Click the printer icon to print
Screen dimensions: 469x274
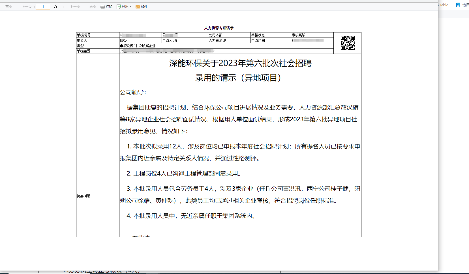click(103, 7)
